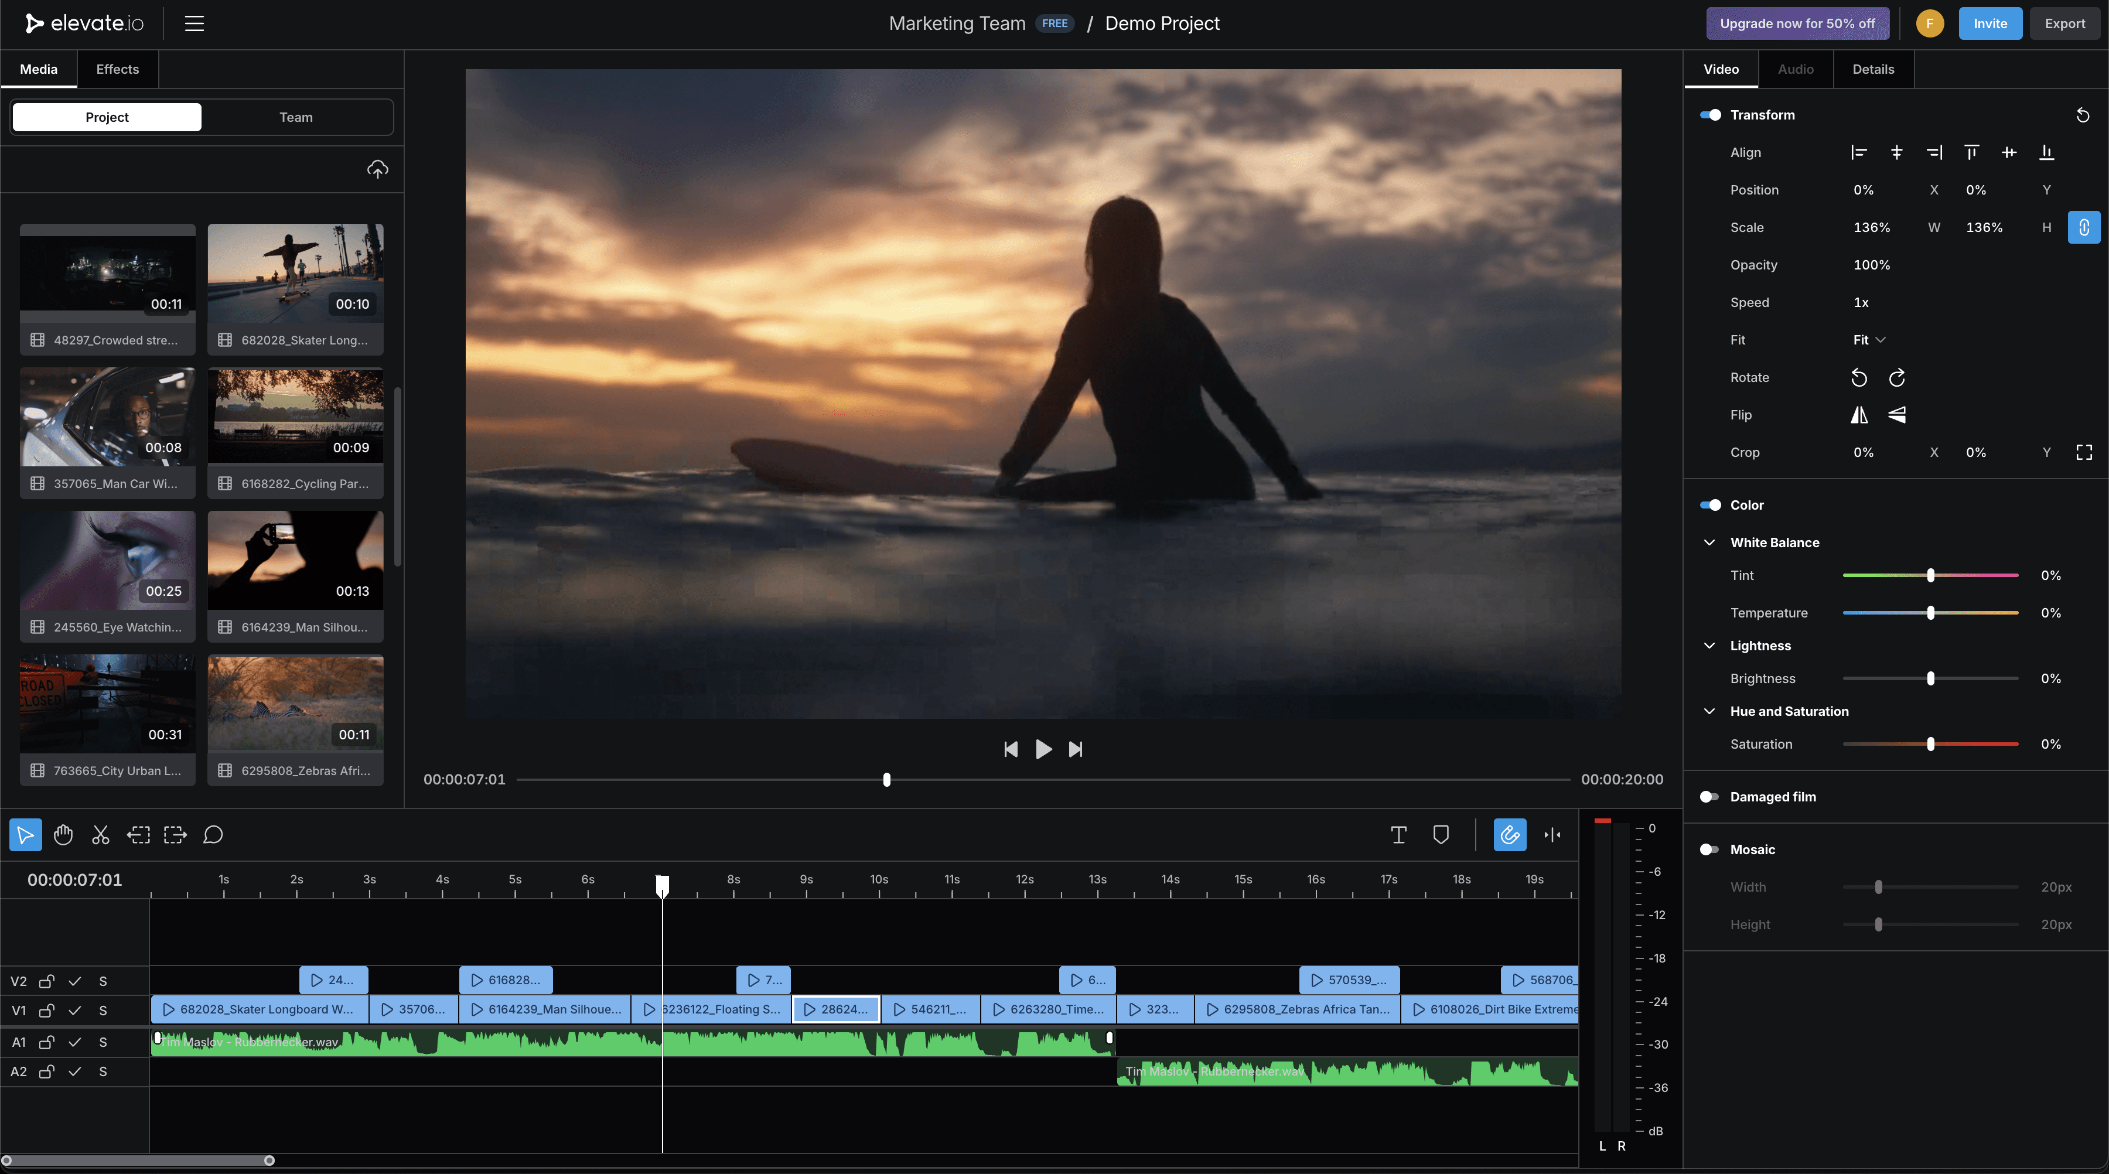
Task: Align the clip vertically centered
Action: 2009,152
